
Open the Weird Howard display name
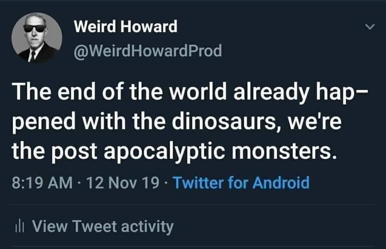pyautogui.click(x=125, y=27)
